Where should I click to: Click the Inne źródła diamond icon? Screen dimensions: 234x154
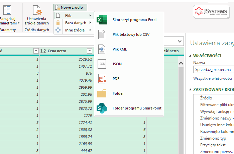tap(58, 30)
